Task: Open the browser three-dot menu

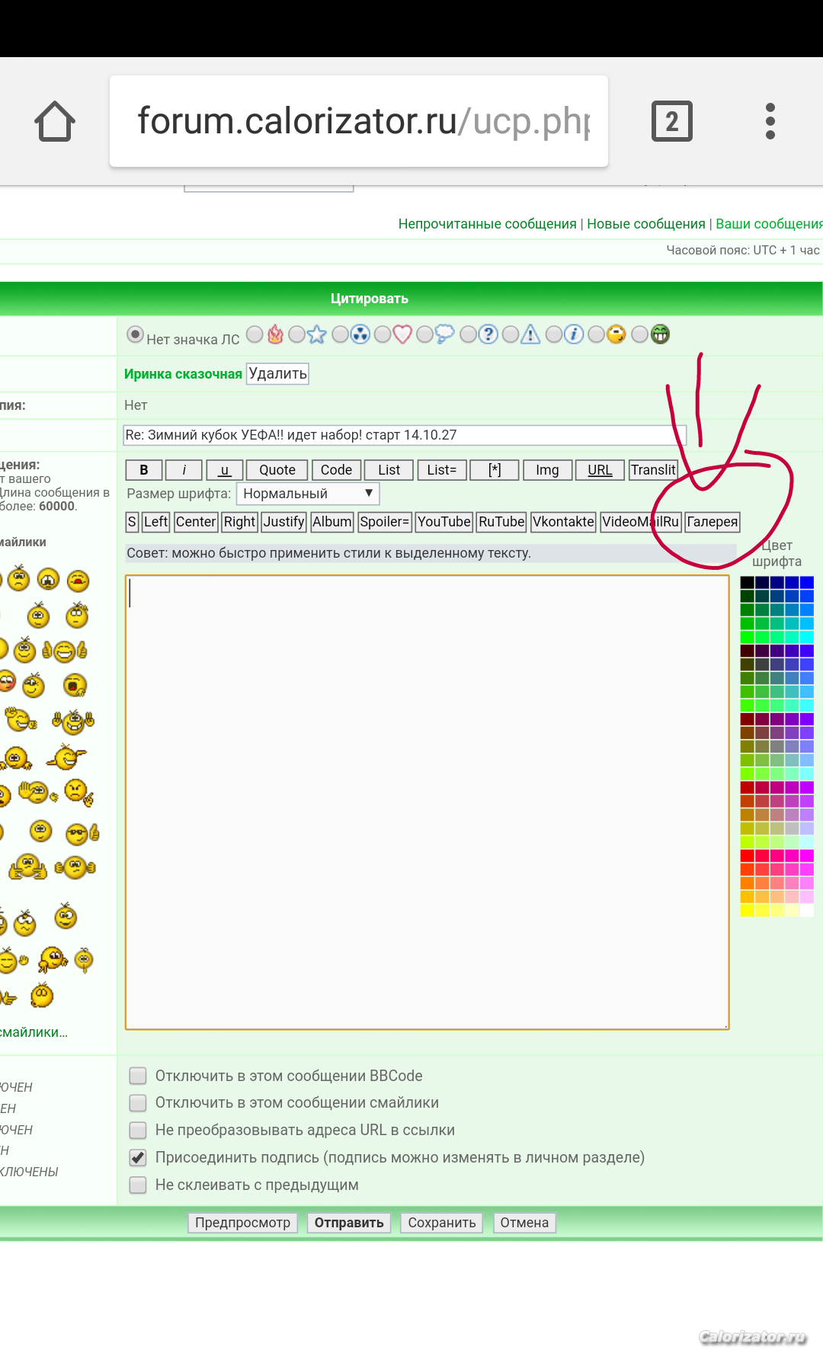Action: 770,121
